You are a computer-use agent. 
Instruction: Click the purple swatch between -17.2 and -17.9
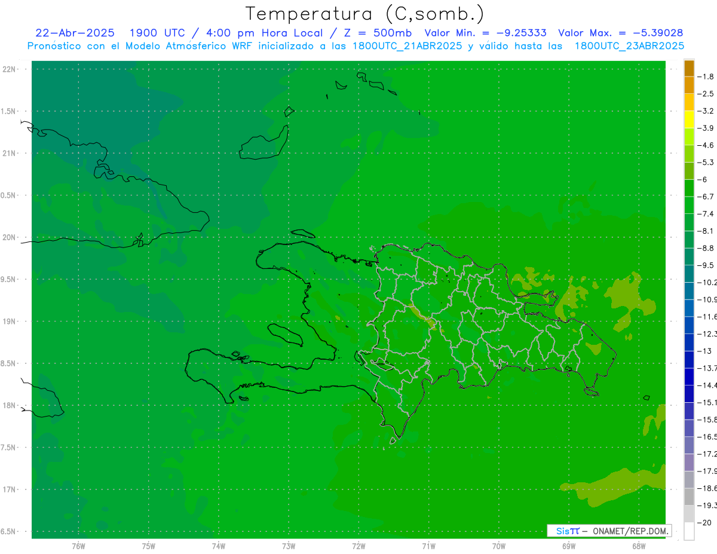point(689,463)
